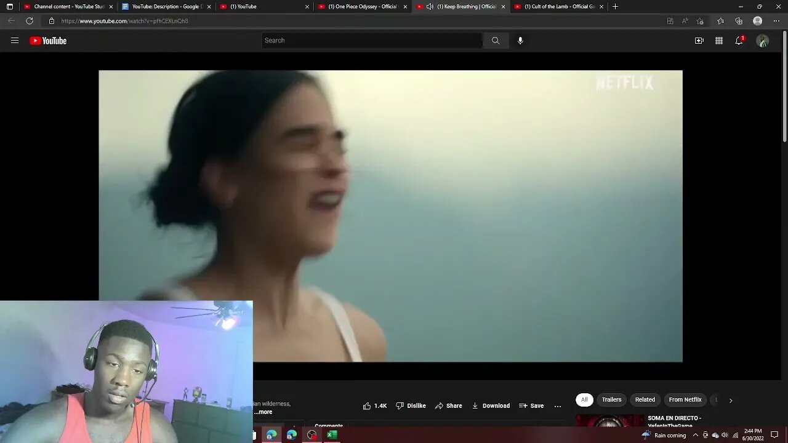The width and height of the screenshot is (788, 443).
Task: Click the browser back arrow
Action: pos(11,21)
